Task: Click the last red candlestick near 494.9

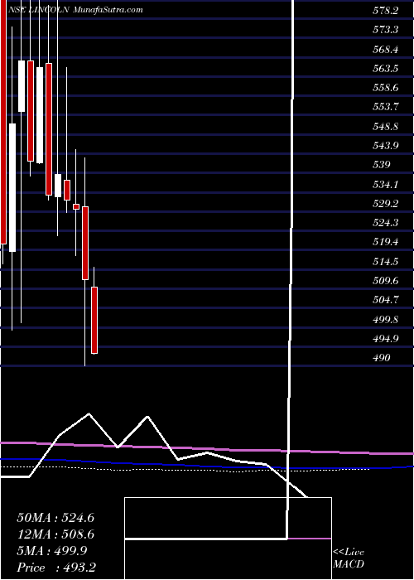Action: (94, 321)
